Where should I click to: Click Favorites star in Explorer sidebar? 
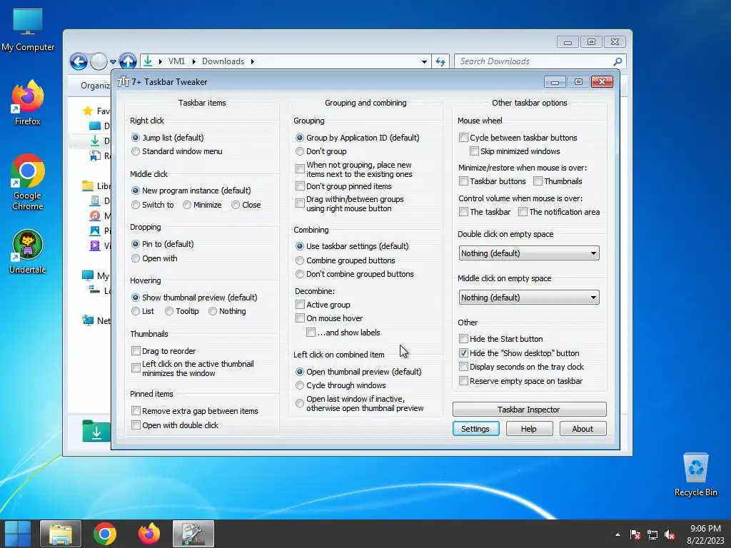(87, 111)
